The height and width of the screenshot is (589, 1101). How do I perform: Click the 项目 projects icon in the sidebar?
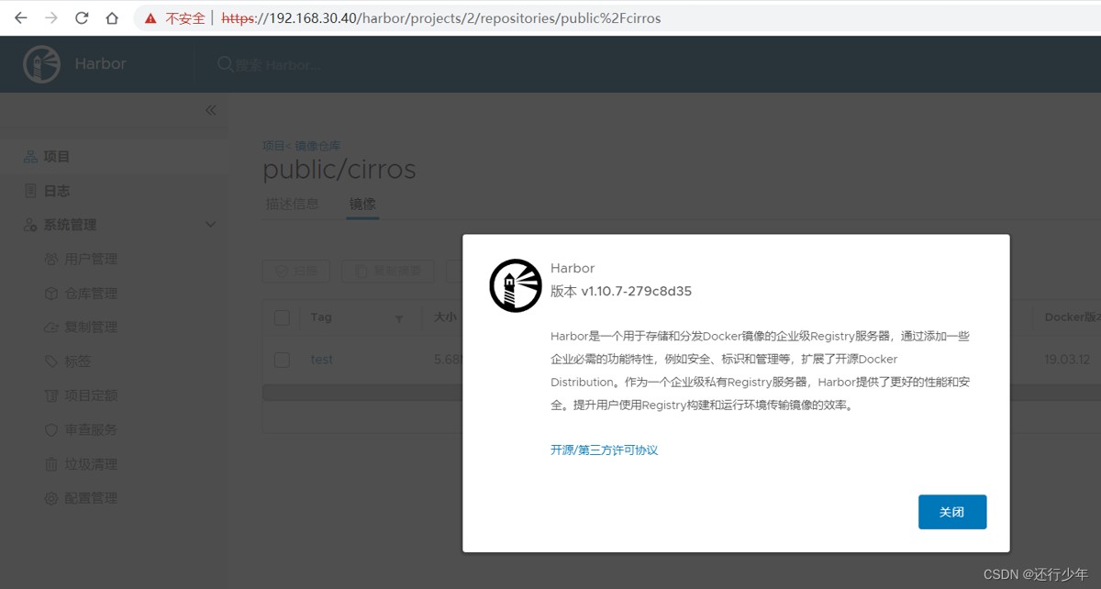coord(30,157)
